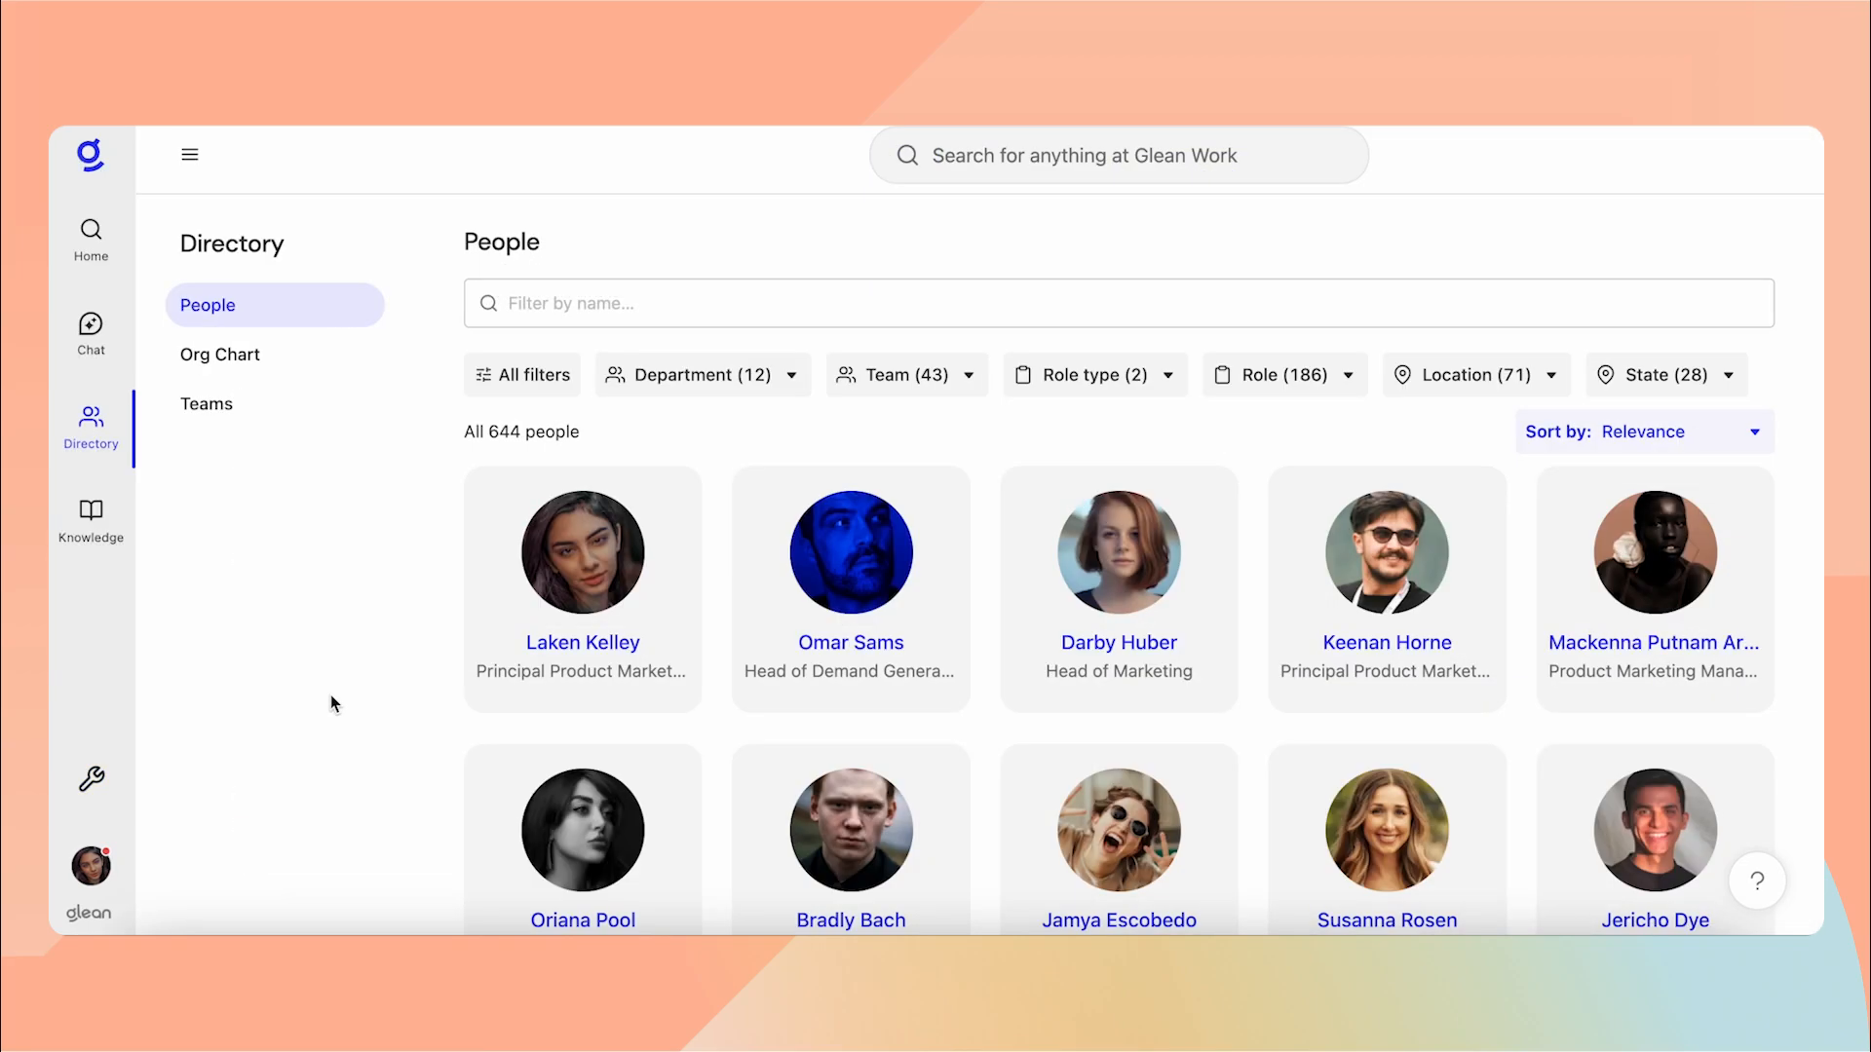1871x1052 pixels.
Task: Switch to the Org Chart section
Action: pos(219,354)
